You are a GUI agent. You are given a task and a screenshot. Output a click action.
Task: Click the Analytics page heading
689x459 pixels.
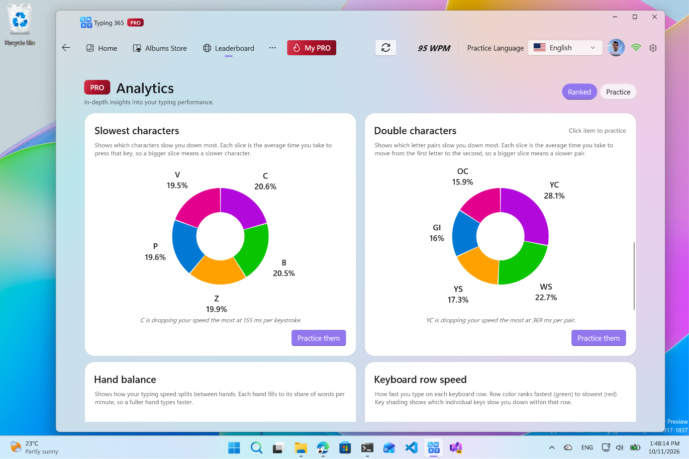pos(145,88)
